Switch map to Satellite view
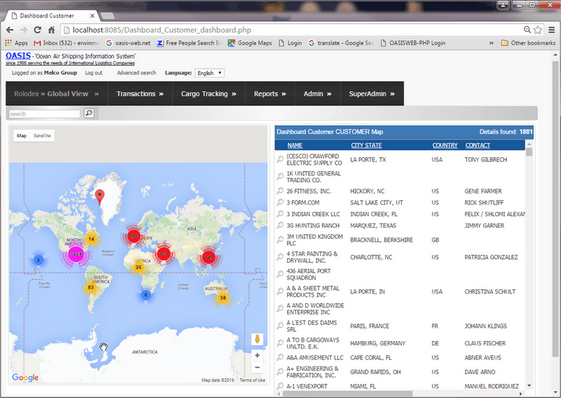Viewport: 561px width, 398px height. pyautogui.click(x=42, y=136)
